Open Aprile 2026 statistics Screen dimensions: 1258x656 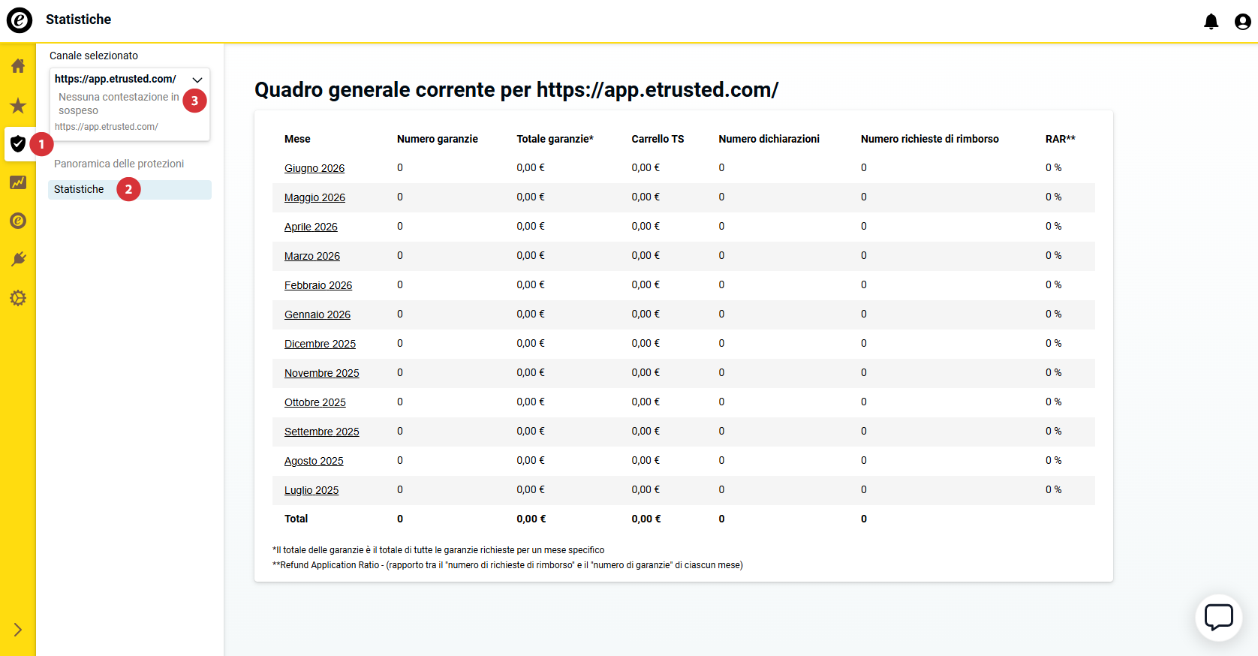click(311, 227)
